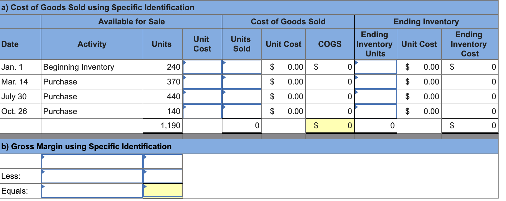Image resolution: width=506 pixels, height=201 pixels.
Task: Click the 370 units cell for Mar. 14
Action: point(163,82)
